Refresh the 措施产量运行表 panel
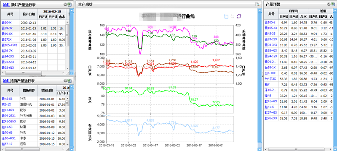This screenshot has width=337, height=151. point(65,81)
